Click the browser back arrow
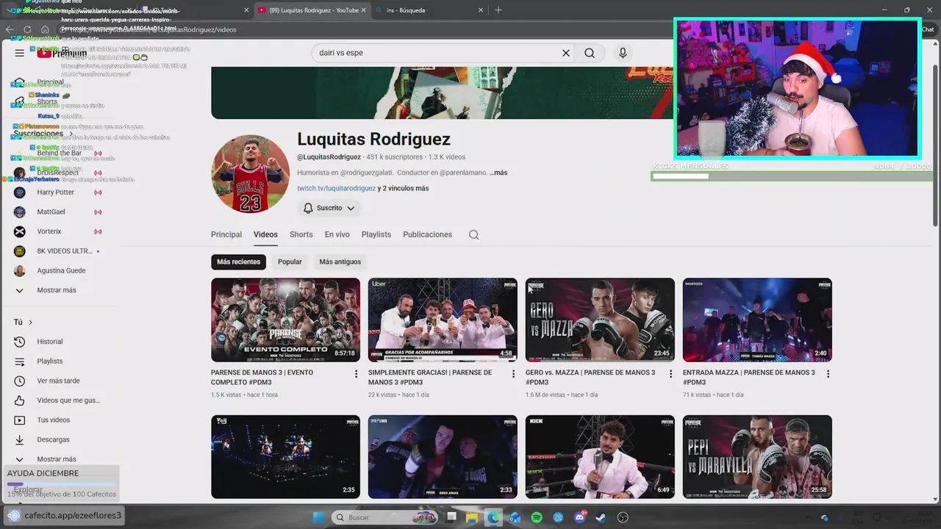 click(x=10, y=29)
